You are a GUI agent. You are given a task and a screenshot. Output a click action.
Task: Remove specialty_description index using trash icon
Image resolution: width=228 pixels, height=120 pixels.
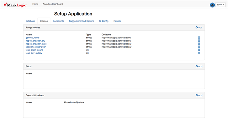(x=199, y=47)
